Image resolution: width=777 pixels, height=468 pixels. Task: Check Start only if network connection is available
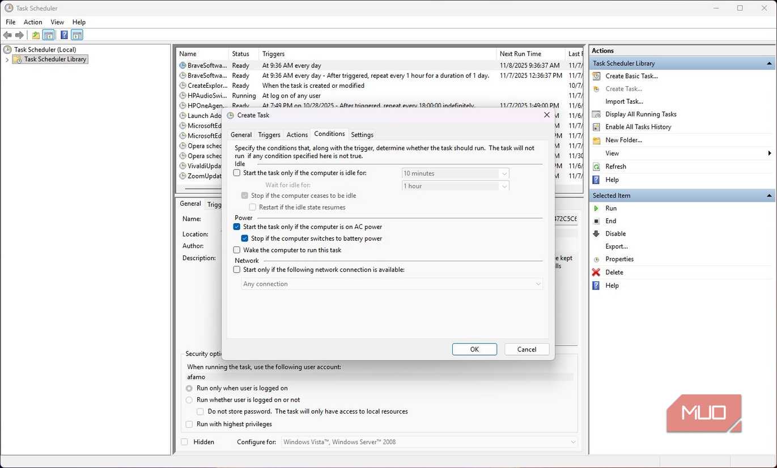237,270
